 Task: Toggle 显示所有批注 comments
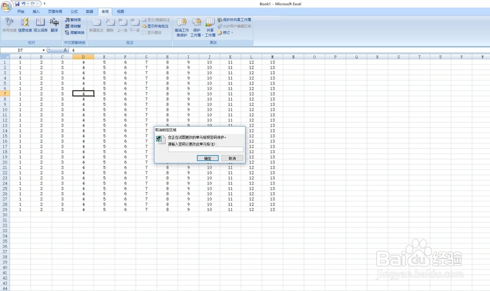click(x=155, y=26)
